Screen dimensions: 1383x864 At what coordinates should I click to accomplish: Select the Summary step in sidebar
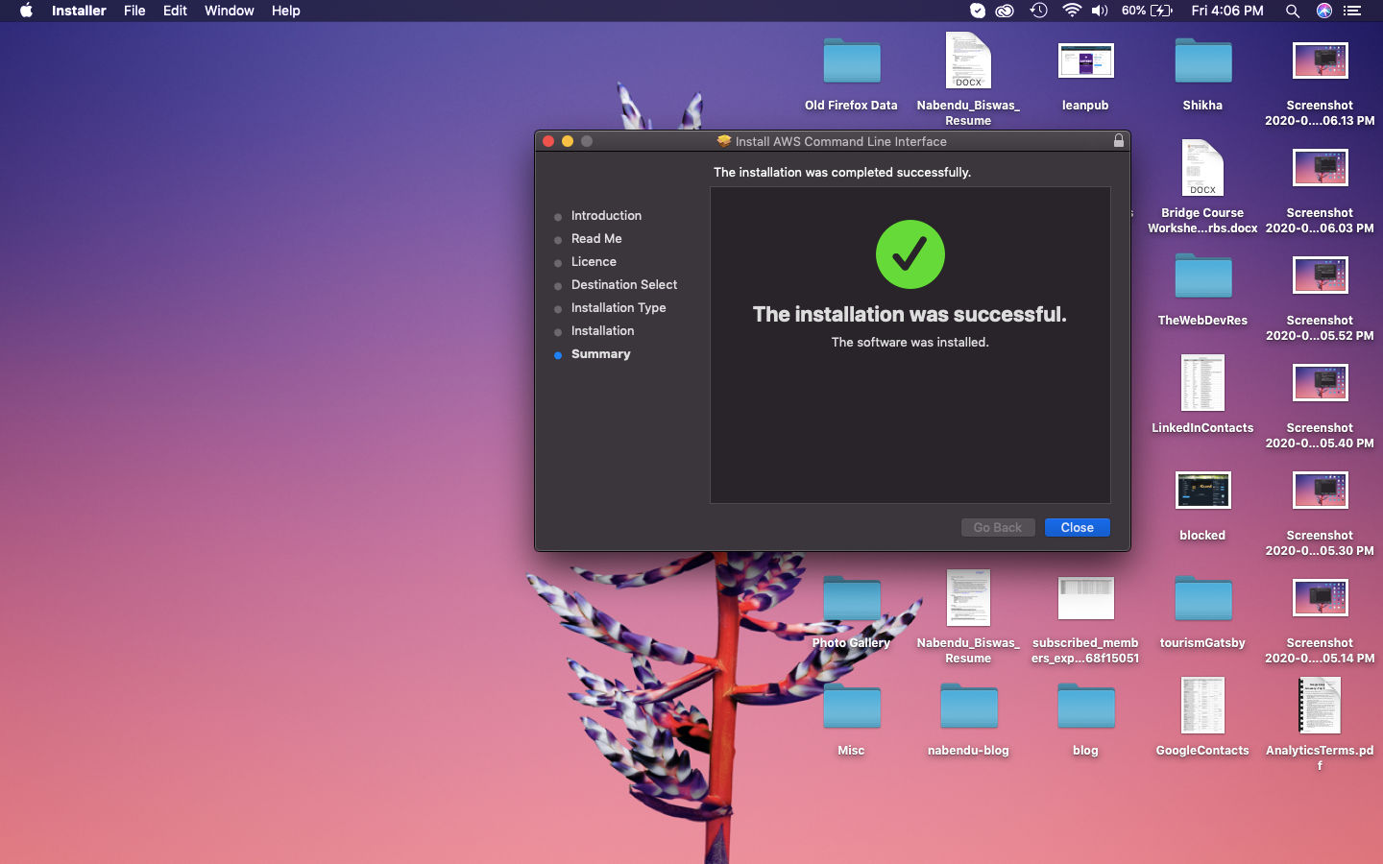600,353
